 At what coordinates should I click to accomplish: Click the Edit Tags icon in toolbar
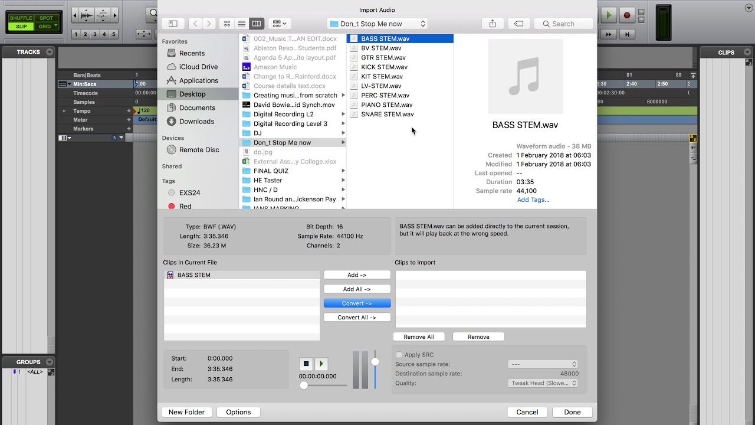pos(518,24)
